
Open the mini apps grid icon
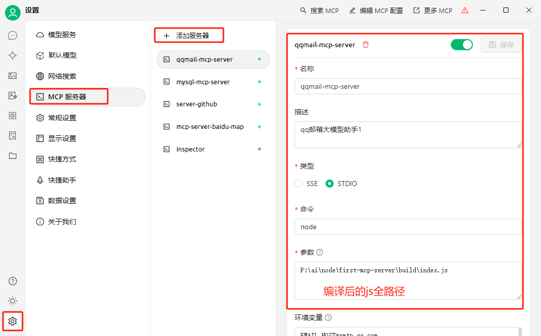click(x=13, y=116)
